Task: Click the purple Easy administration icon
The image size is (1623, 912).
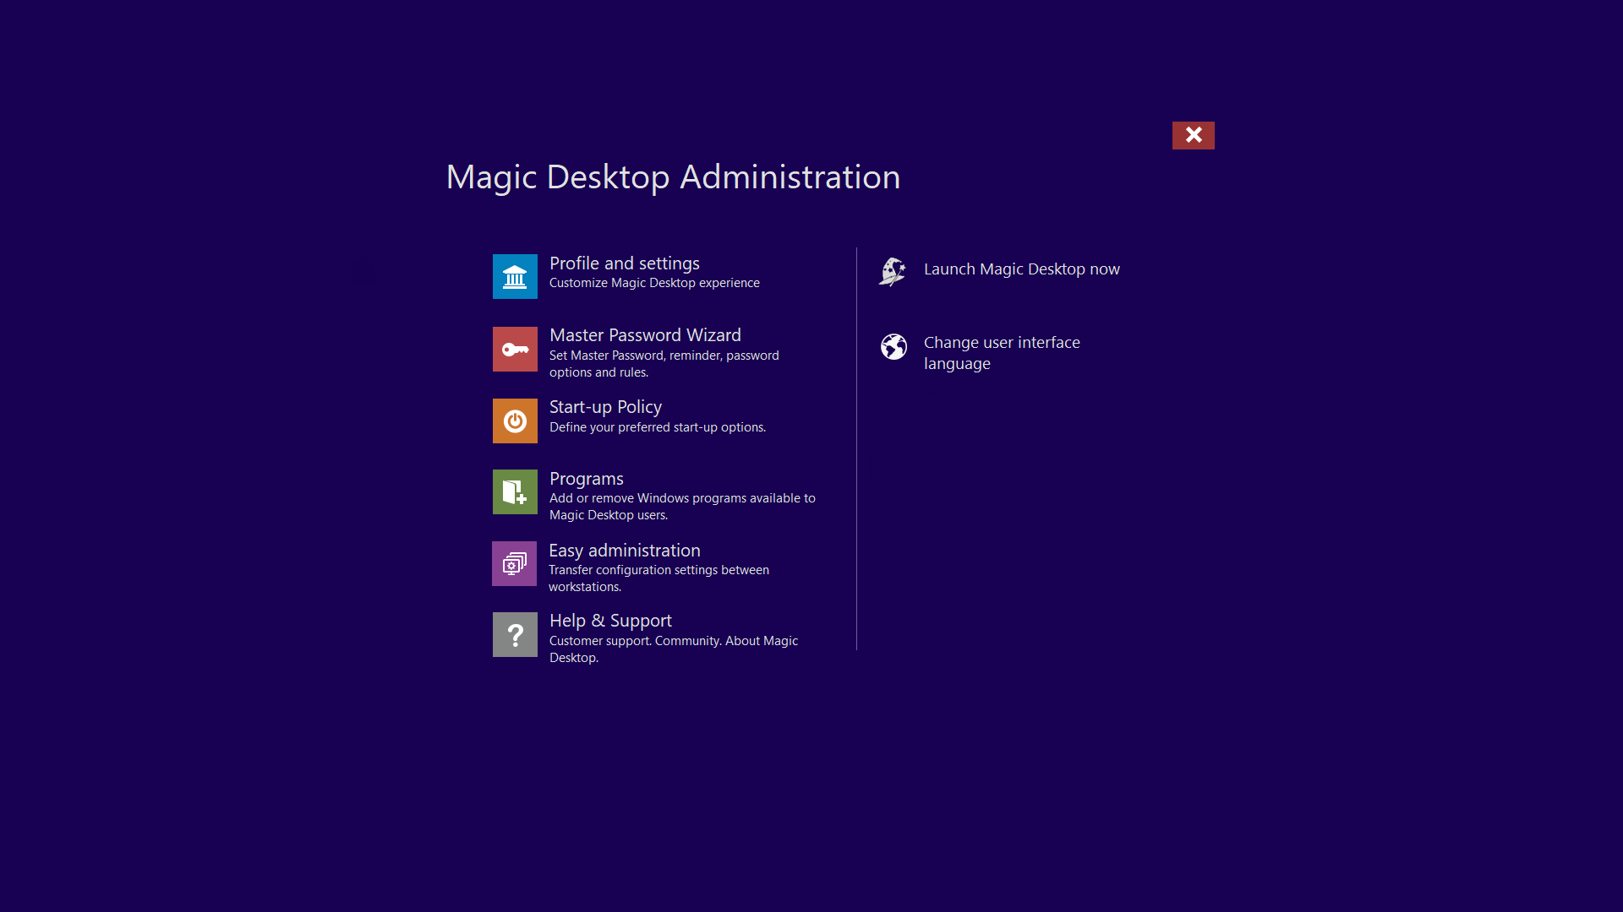Action: [514, 563]
